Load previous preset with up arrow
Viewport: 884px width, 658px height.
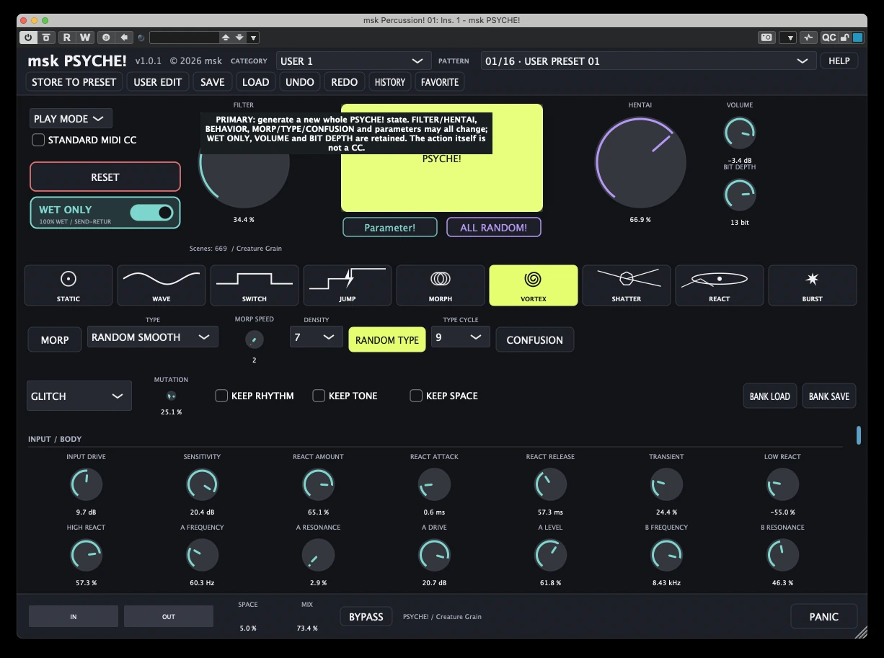(226, 37)
